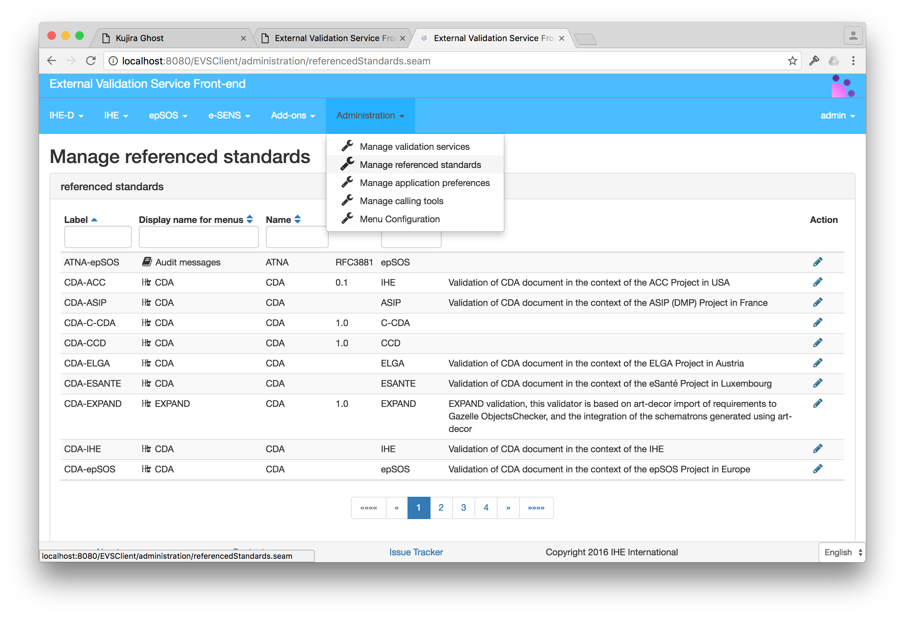Bookmark page with the star icon
905x618 pixels.
792,61
